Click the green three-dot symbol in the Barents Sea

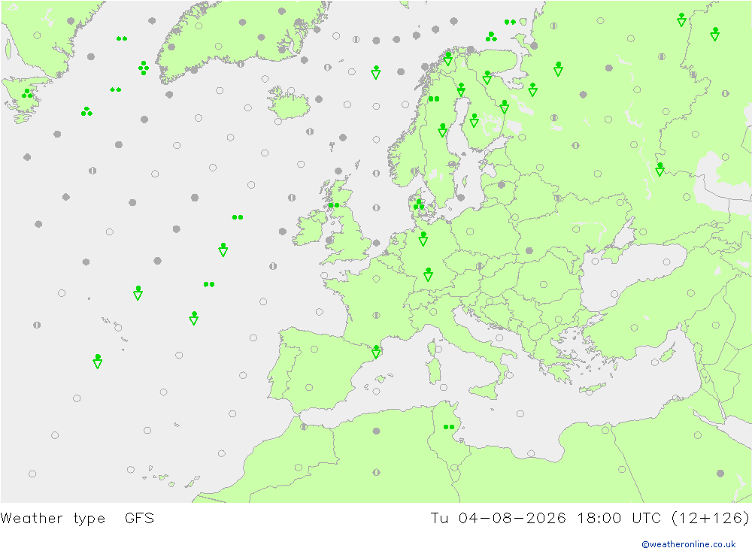tap(491, 36)
